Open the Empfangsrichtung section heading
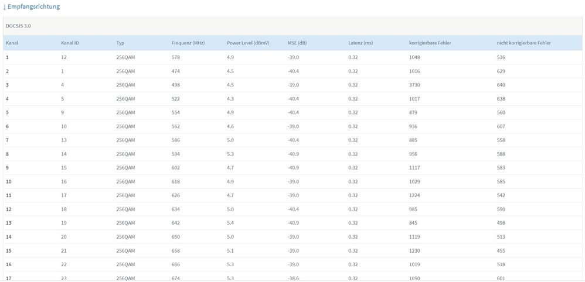Image resolution: width=585 pixels, height=282 pixels. [x=33, y=6]
